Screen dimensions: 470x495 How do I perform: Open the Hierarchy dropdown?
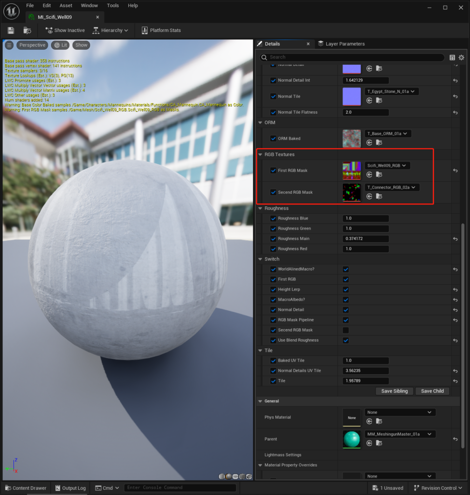111,30
